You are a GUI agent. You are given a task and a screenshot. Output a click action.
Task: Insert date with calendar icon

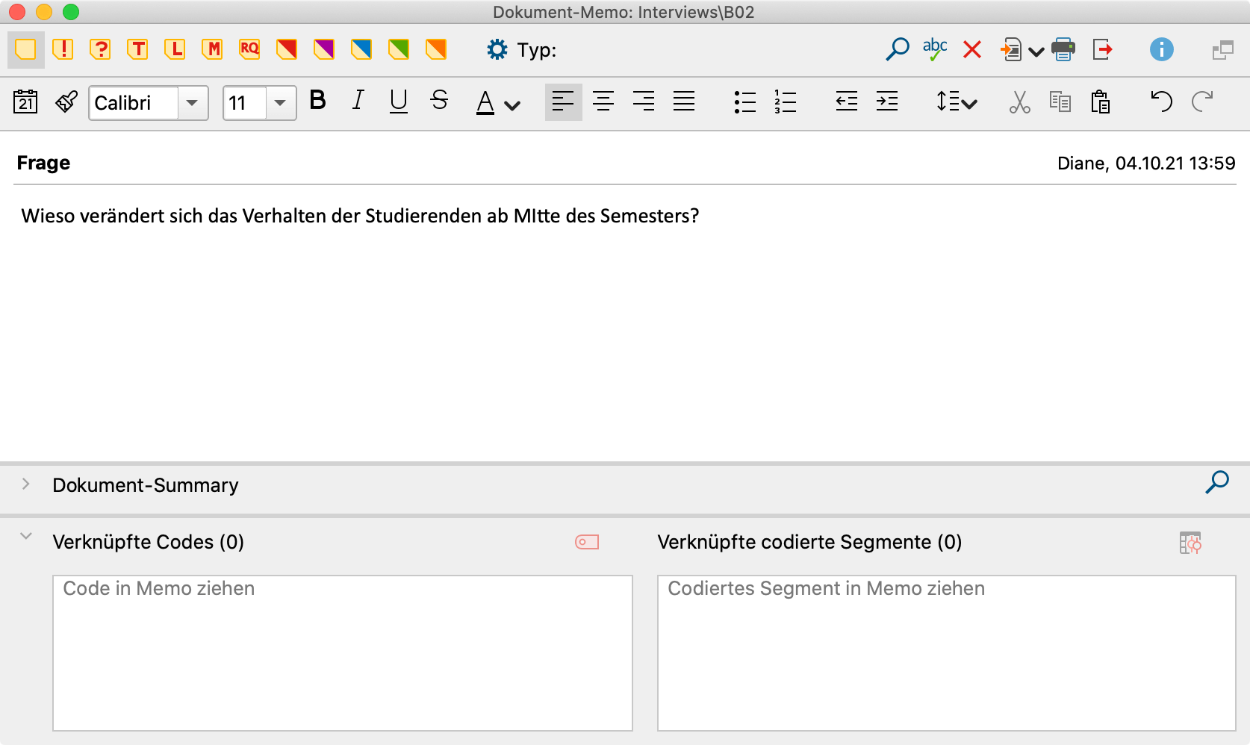click(x=26, y=102)
